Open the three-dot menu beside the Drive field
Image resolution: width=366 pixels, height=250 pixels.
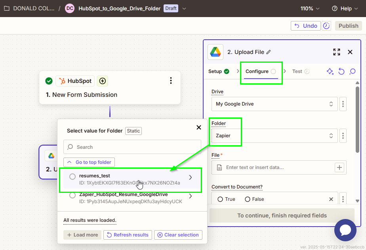point(343,104)
